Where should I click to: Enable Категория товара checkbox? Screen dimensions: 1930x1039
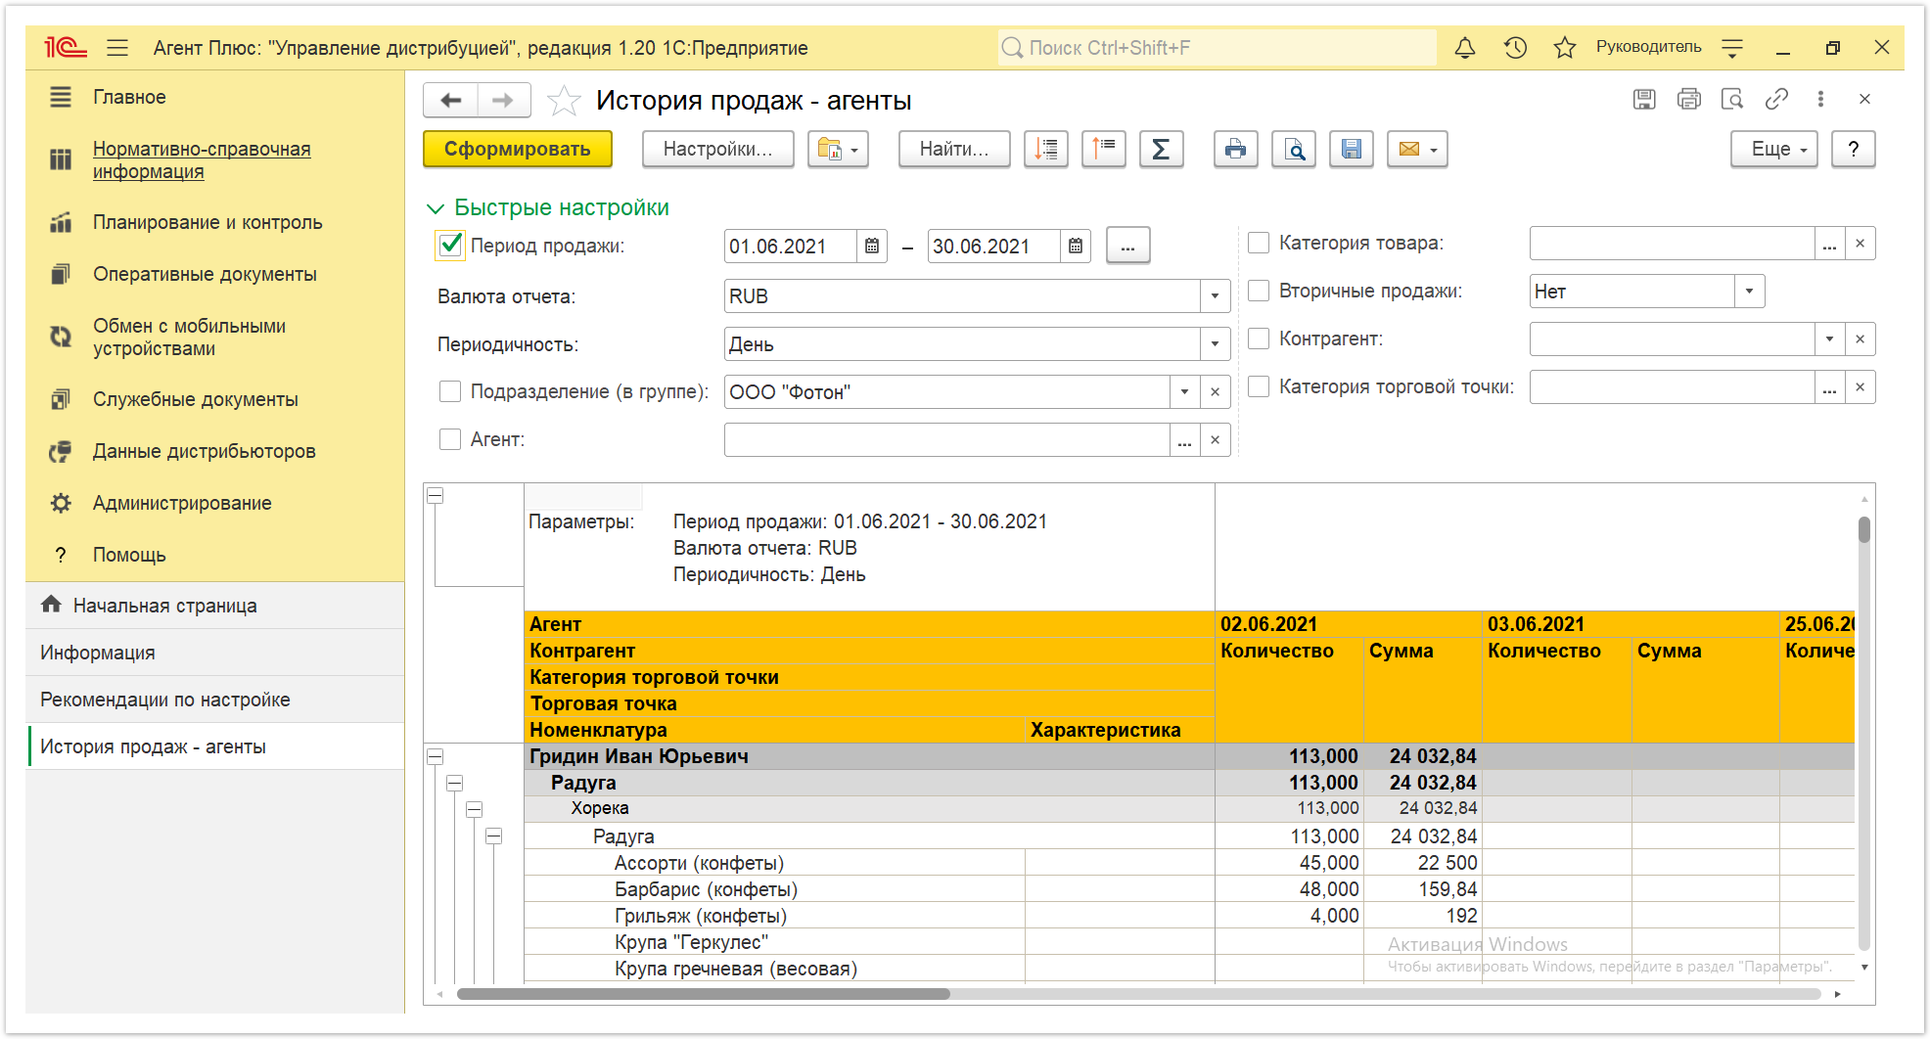coord(1259,243)
